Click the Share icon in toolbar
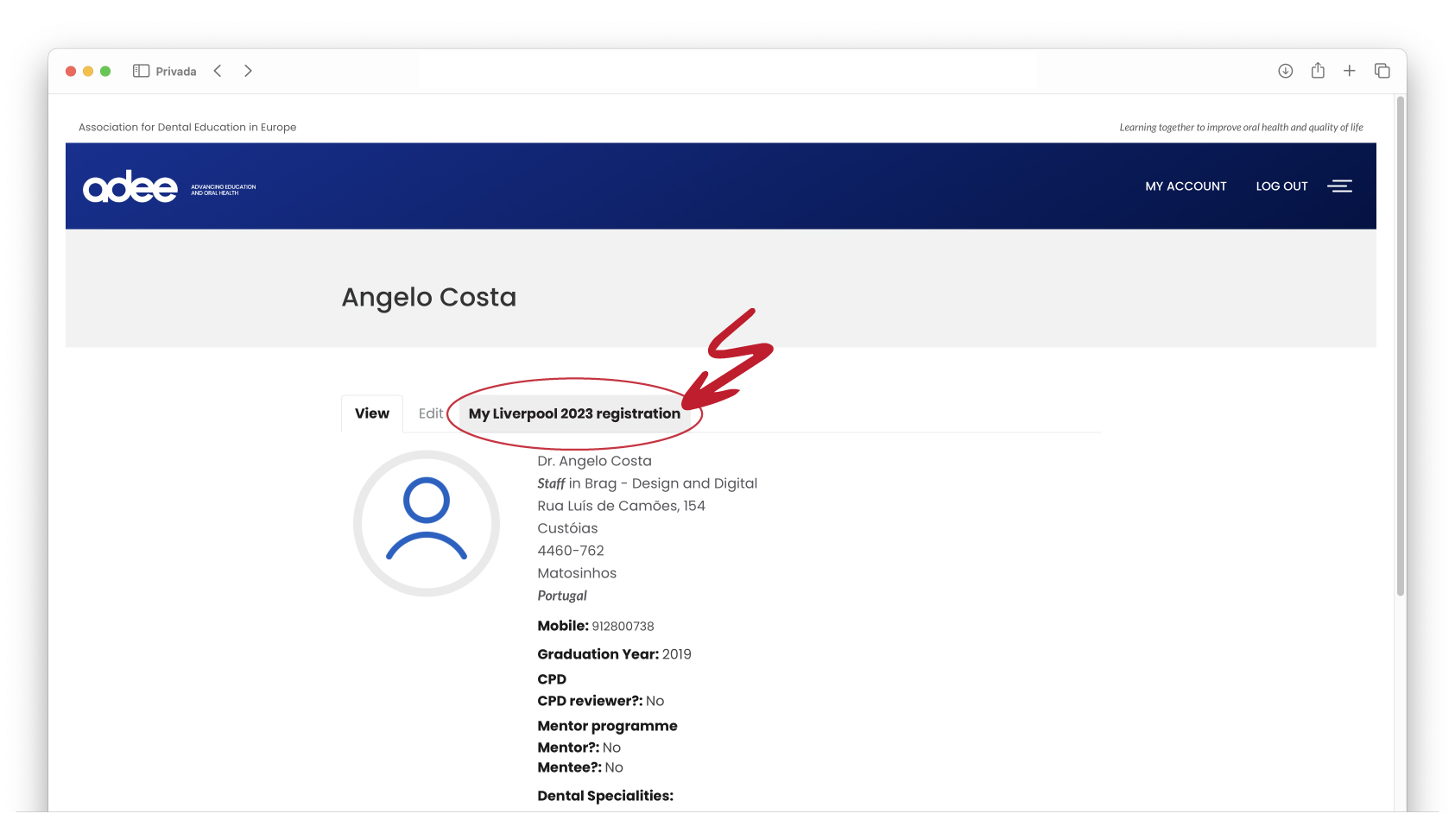This screenshot has width=1455, height=820. point(1317,71)
